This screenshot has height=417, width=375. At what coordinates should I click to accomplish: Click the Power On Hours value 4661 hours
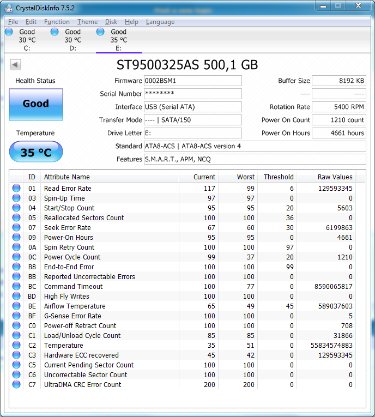click(x=339, y=133)
